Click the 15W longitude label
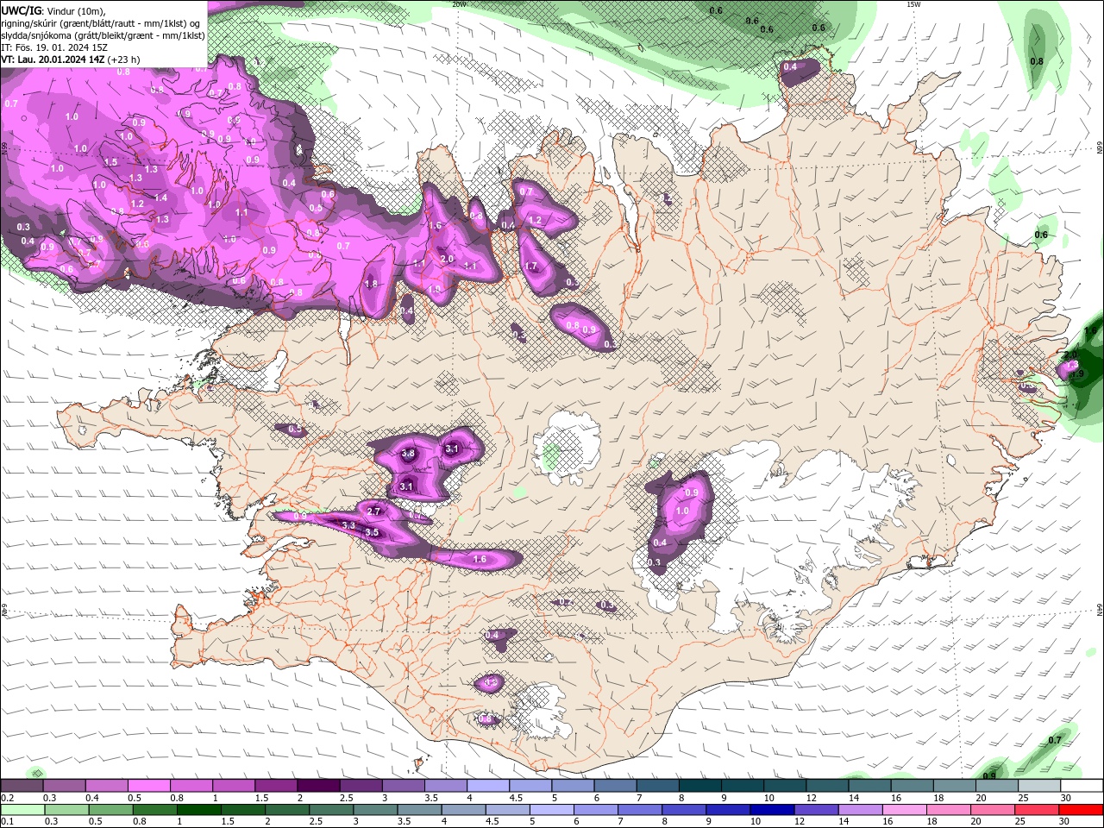1104x828 pixels. (x=913, y=4)
